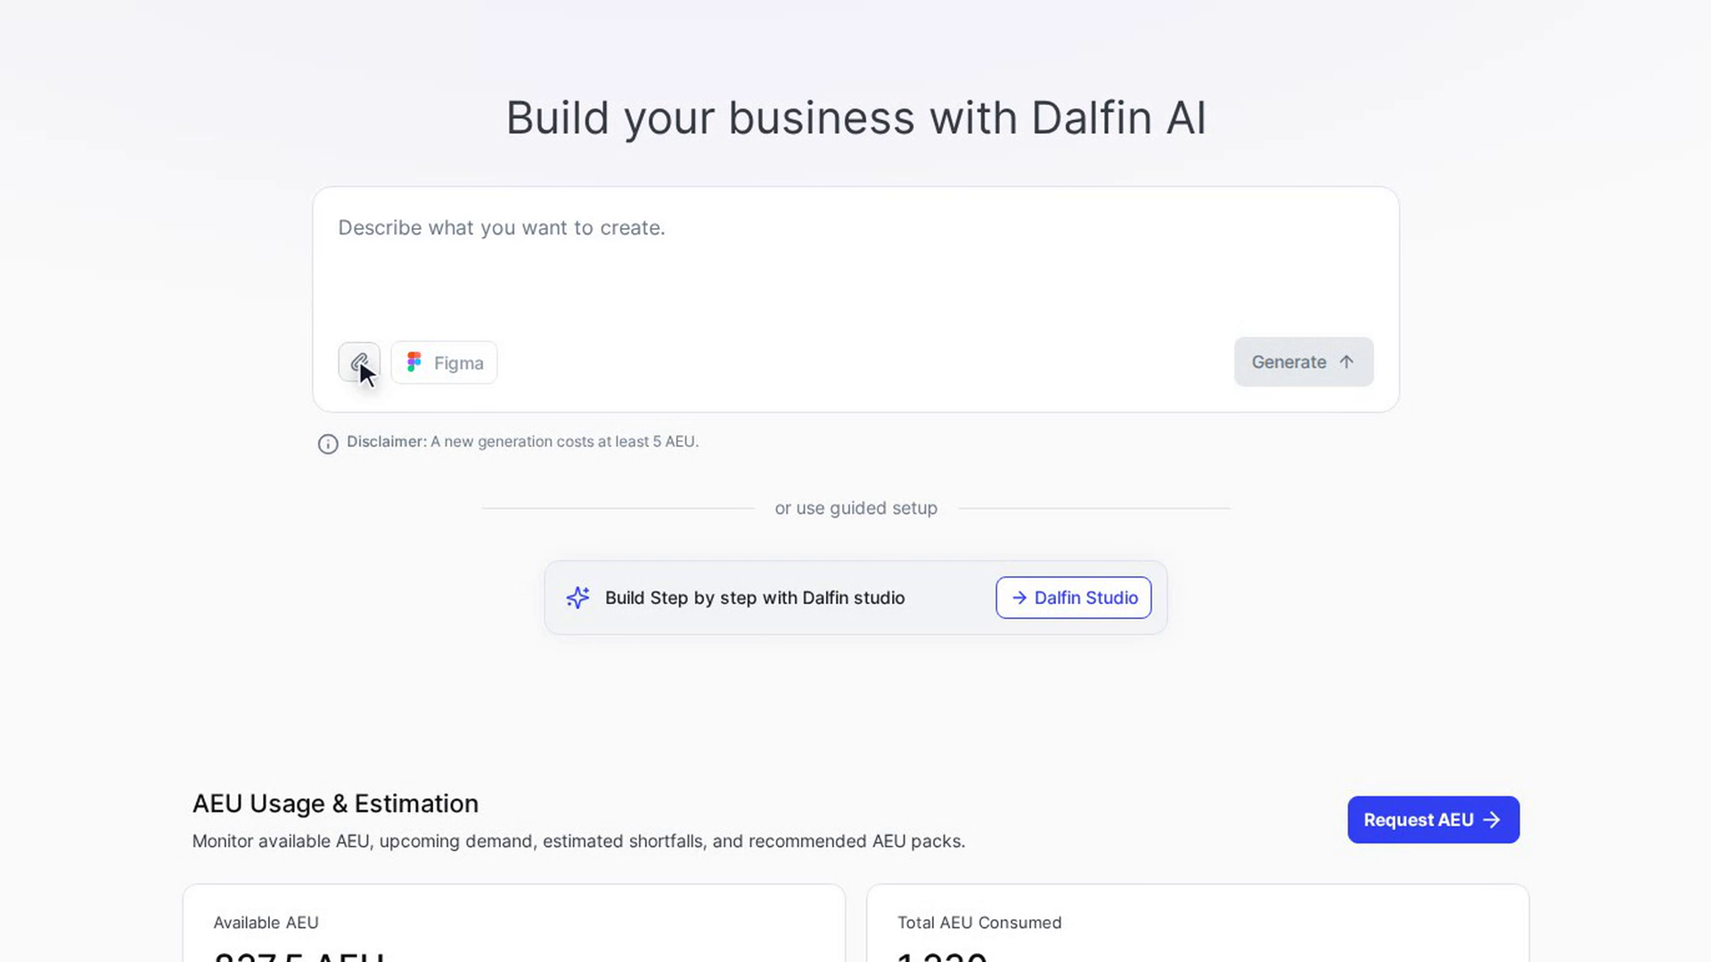Image resolution: width=1711 pixels, height=962 pixels.
Task: Hit the Generate button label
Action: [x=1289, y=362]
